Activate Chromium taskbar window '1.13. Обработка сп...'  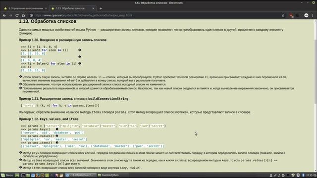coord(80,175)
